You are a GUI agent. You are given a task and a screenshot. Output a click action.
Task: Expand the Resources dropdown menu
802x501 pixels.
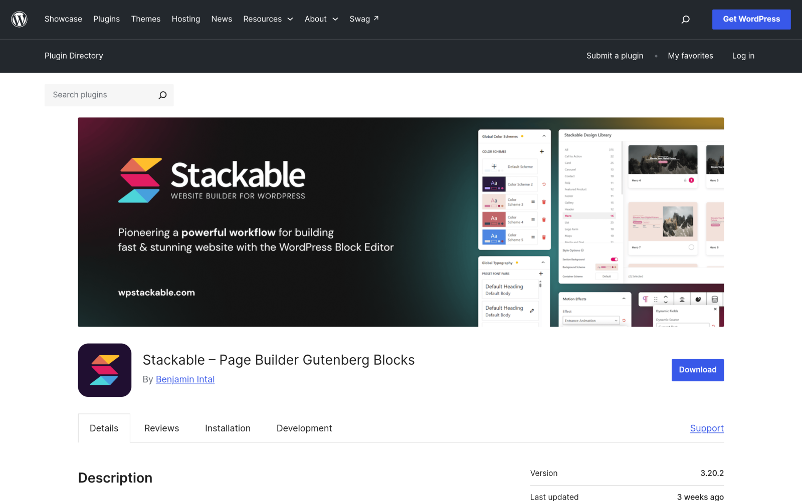tap(268, 19)
